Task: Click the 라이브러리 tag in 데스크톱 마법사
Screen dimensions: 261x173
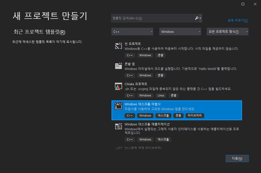Action: click(x=195, y=116)
